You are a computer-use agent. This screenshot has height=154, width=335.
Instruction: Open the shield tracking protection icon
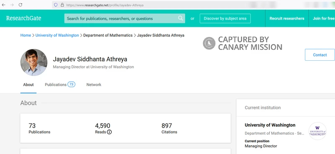[56, 5]
